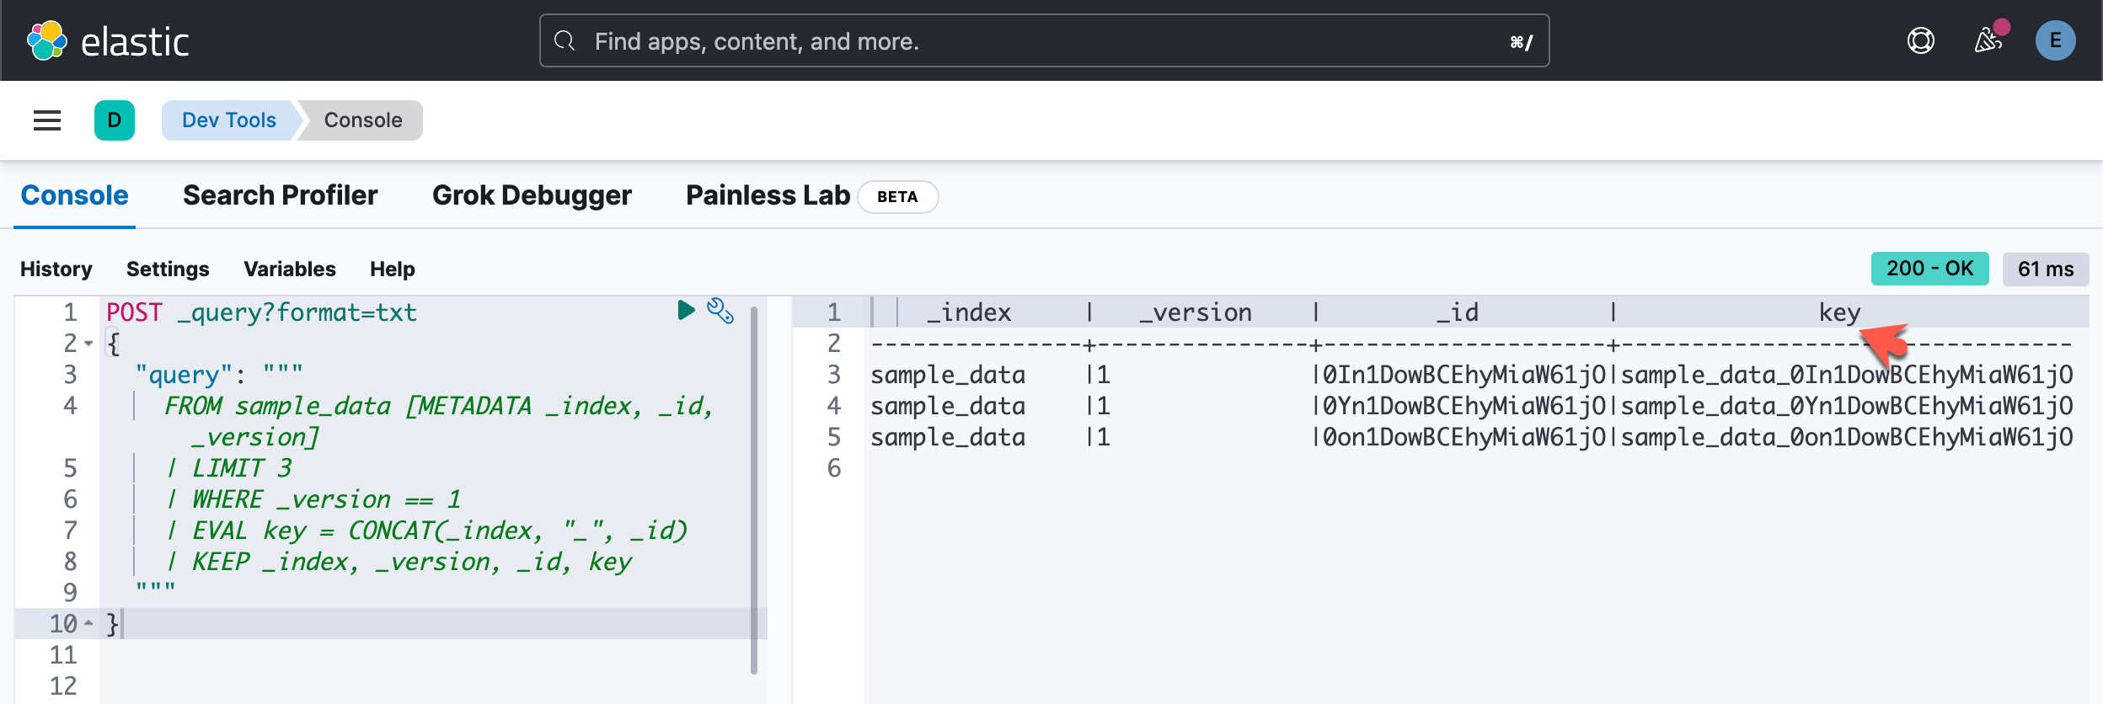Click the send request play icon
The image size is (2103, 704).
point(686,311)
